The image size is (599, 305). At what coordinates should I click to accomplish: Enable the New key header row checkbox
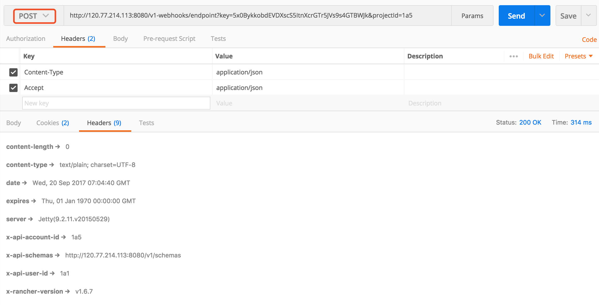coord(13,103)
